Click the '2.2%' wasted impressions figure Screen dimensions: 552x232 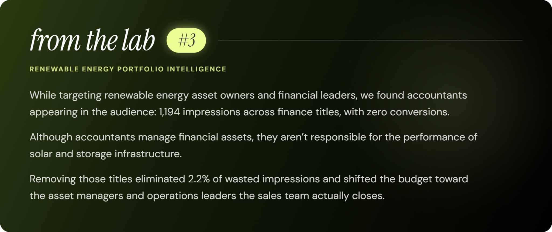click(199, 179)
